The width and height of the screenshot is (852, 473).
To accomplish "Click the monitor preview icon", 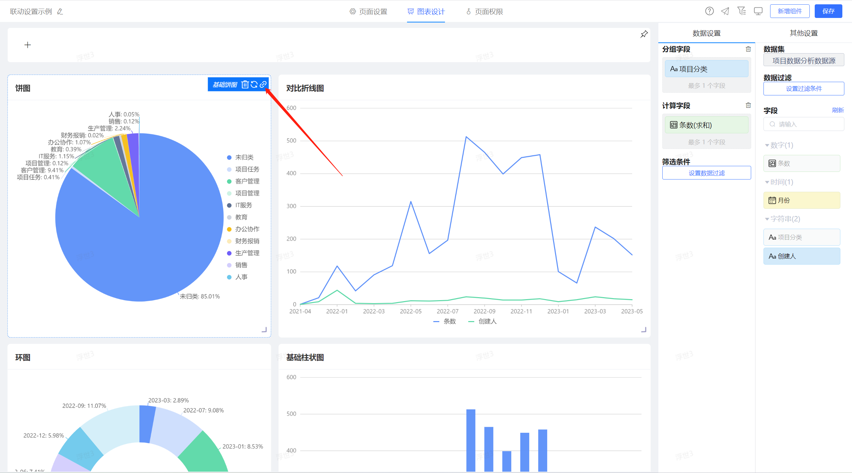I will pyautogui.click(x=758, y=11).
